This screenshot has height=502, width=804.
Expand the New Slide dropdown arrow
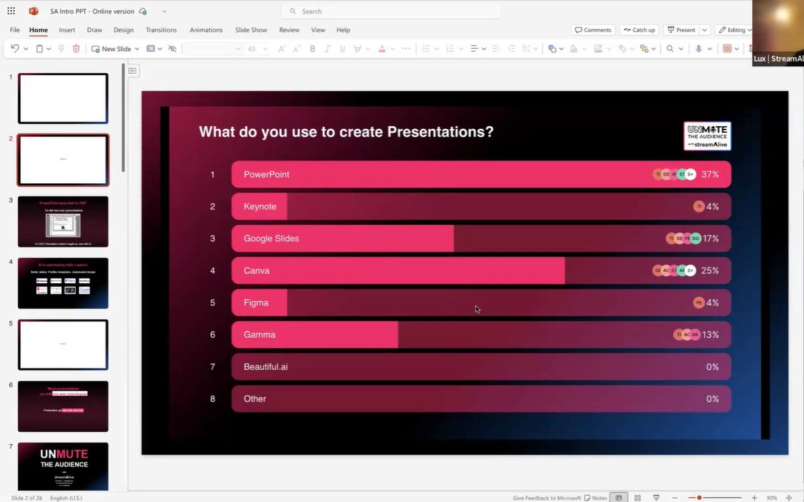(137, 49)
